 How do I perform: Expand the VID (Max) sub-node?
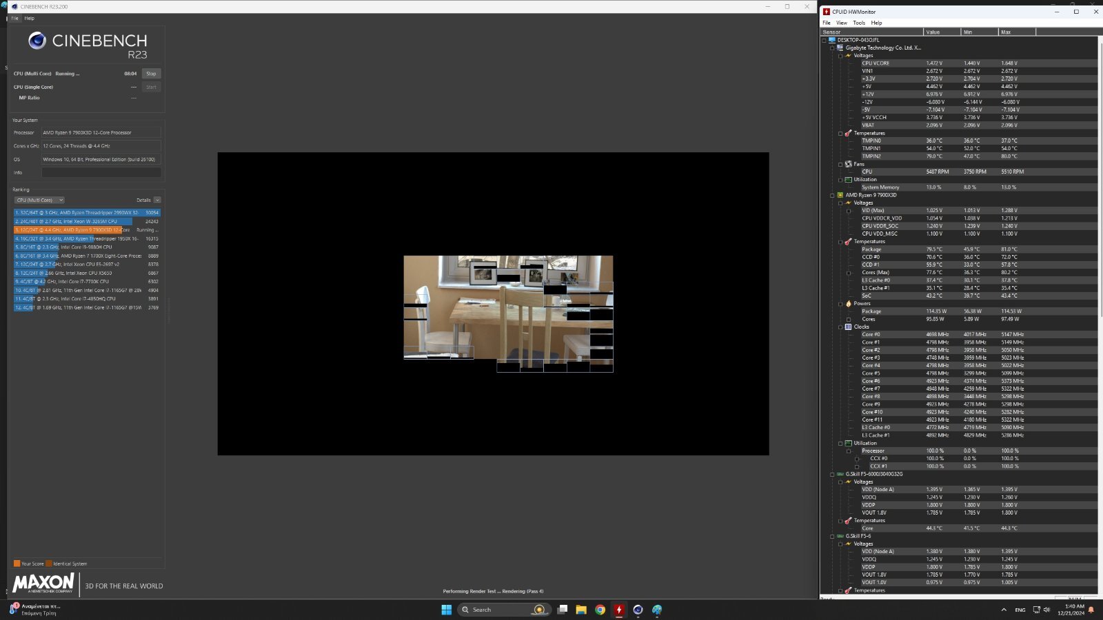tap(849, 211)
